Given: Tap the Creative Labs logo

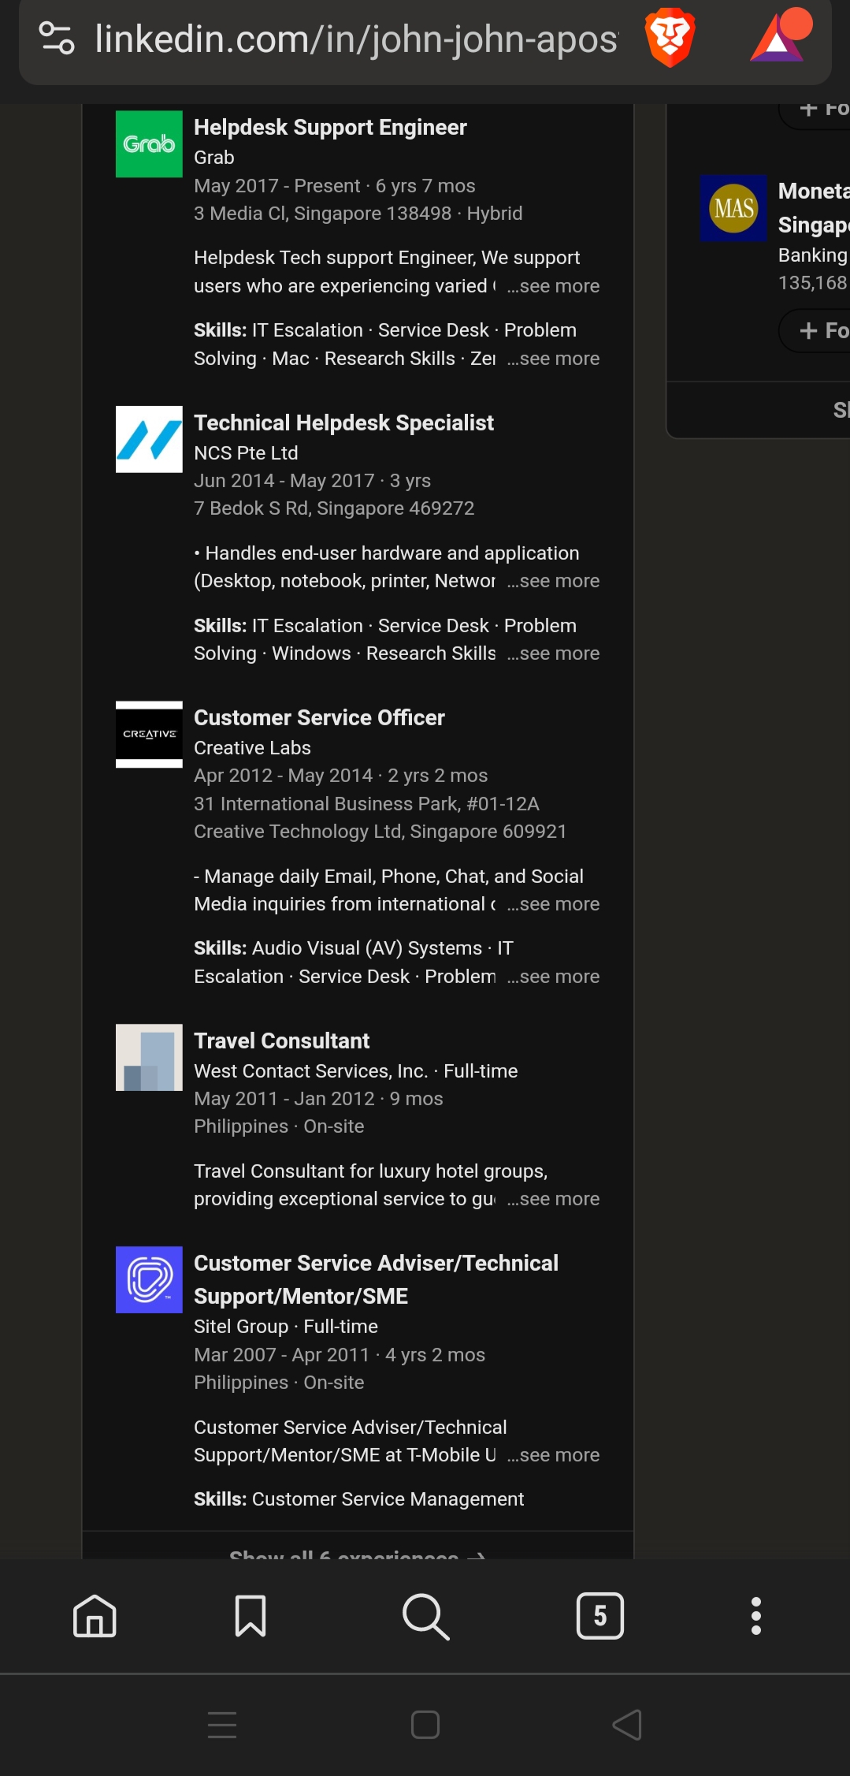Looking at the screenshot, I should click(x=149, y=734).
